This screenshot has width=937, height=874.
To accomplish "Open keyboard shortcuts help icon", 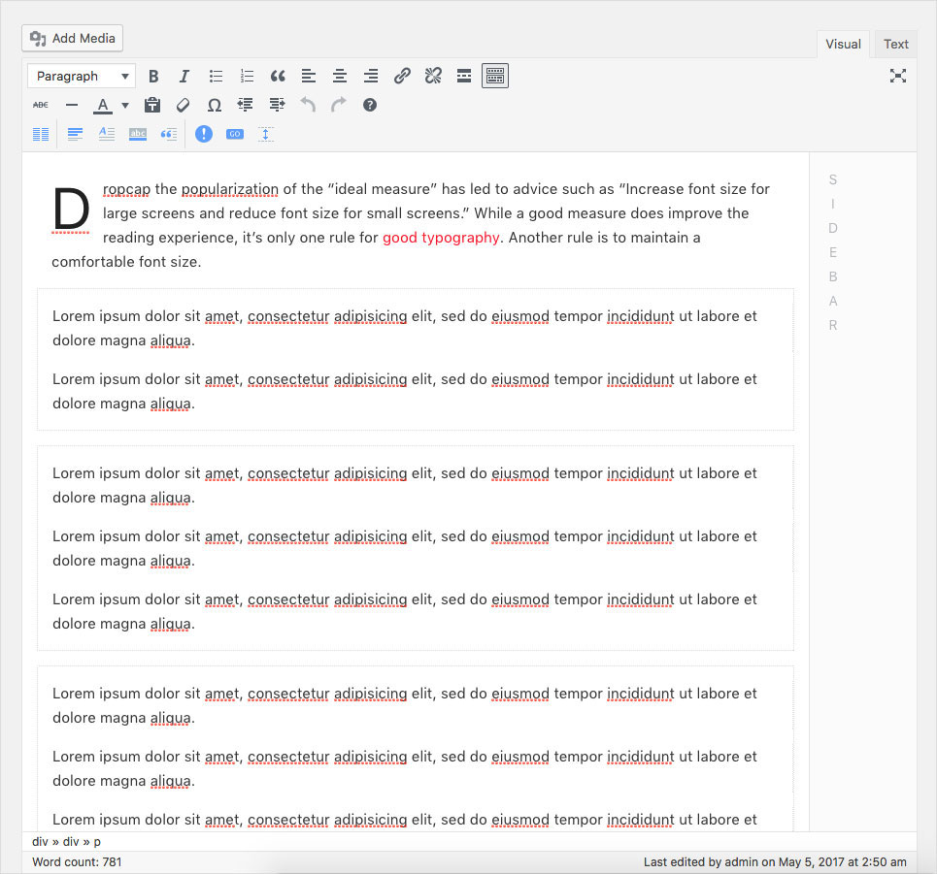I will coord(370,105).
